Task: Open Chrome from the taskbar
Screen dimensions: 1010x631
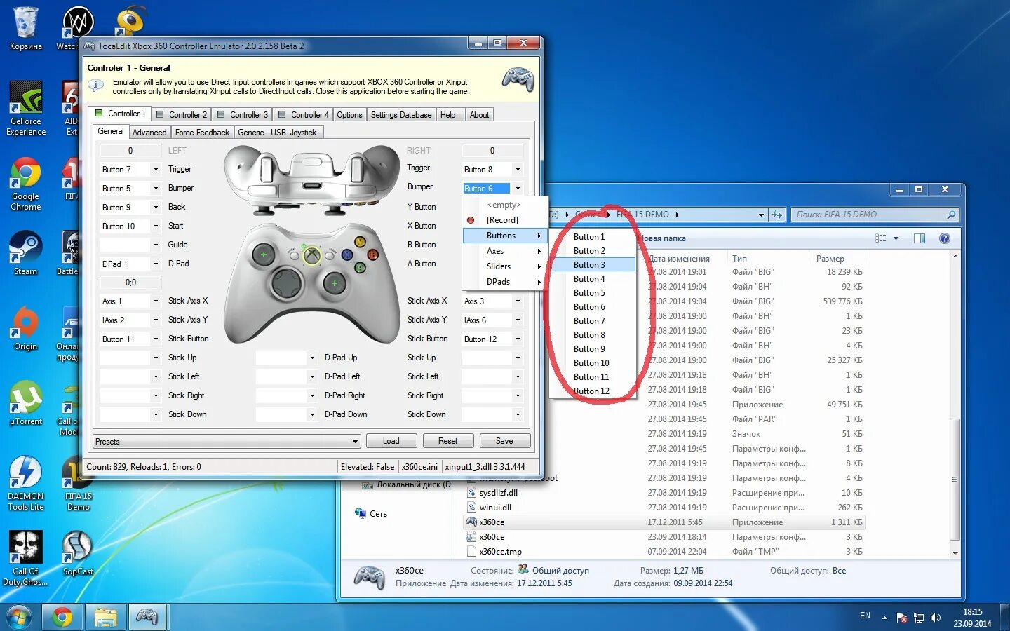Action: point(62,617)
